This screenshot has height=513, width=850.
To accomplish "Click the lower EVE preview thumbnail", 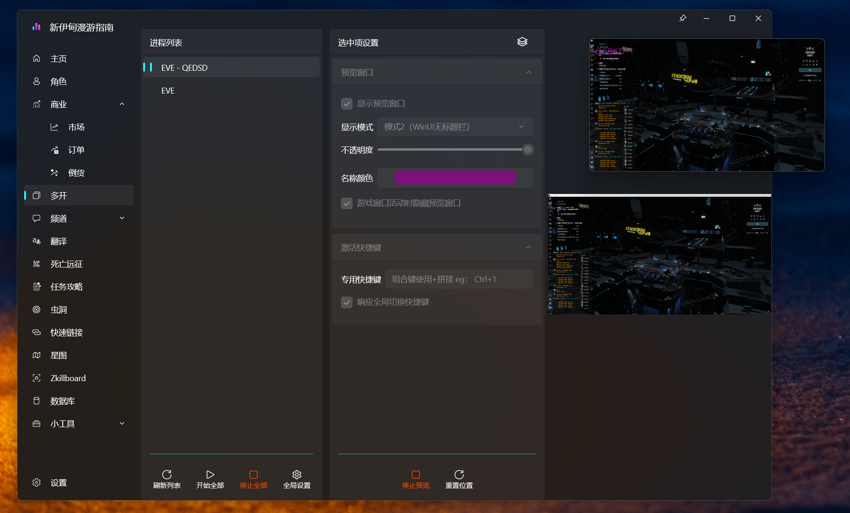I will tap(659, 254).
